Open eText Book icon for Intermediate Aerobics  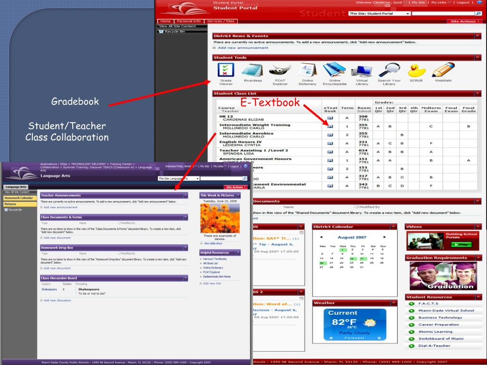click(330, 135)
